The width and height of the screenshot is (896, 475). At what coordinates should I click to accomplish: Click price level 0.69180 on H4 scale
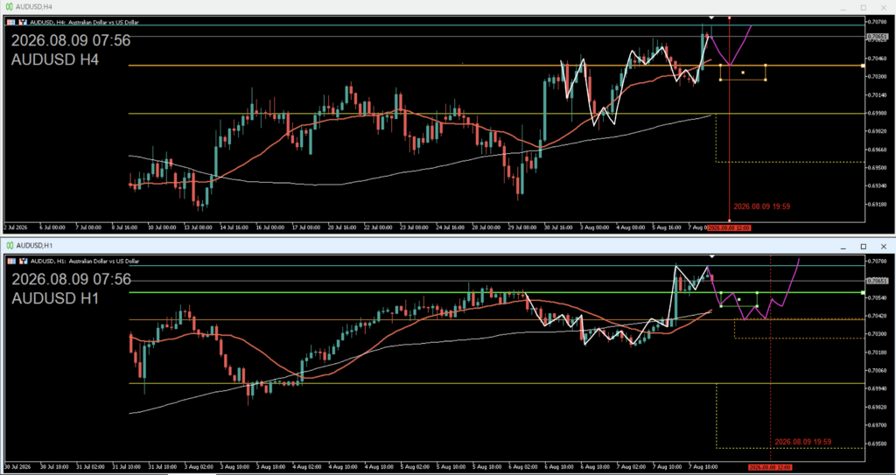(x=878, y=204)
